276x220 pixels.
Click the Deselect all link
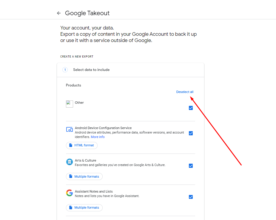pyautogui.click(x=185, y=92)
